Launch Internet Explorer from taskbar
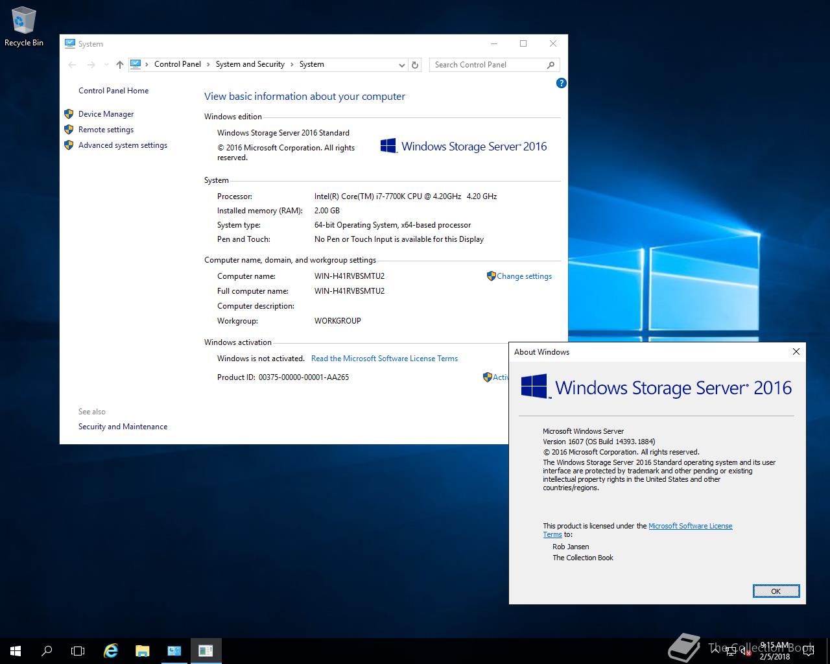 111,651
